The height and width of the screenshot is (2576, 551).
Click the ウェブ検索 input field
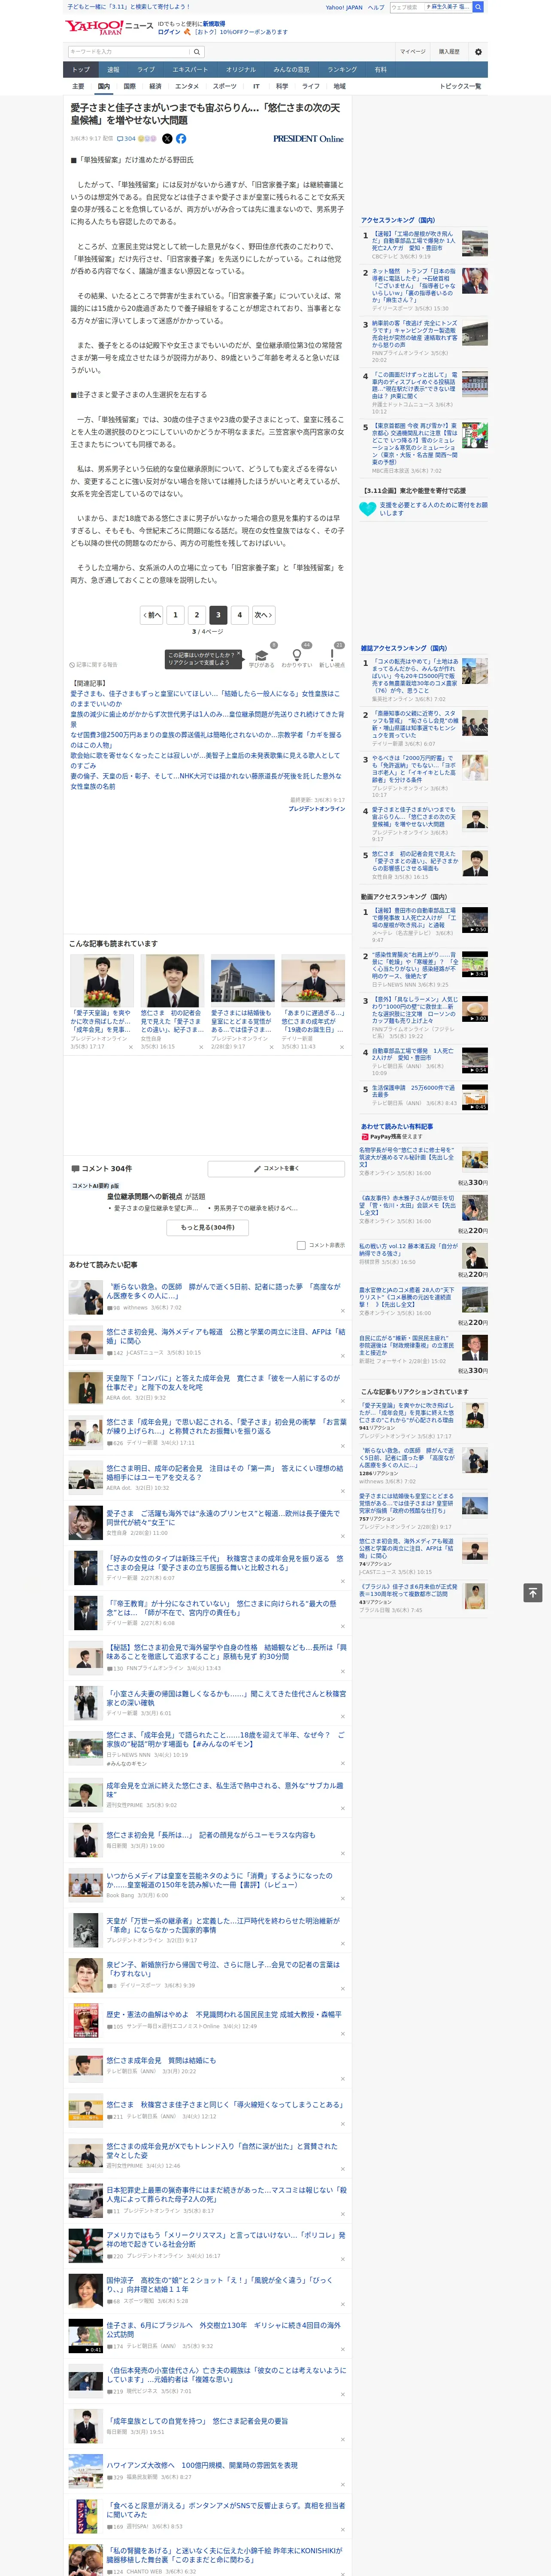click(406, 7)
